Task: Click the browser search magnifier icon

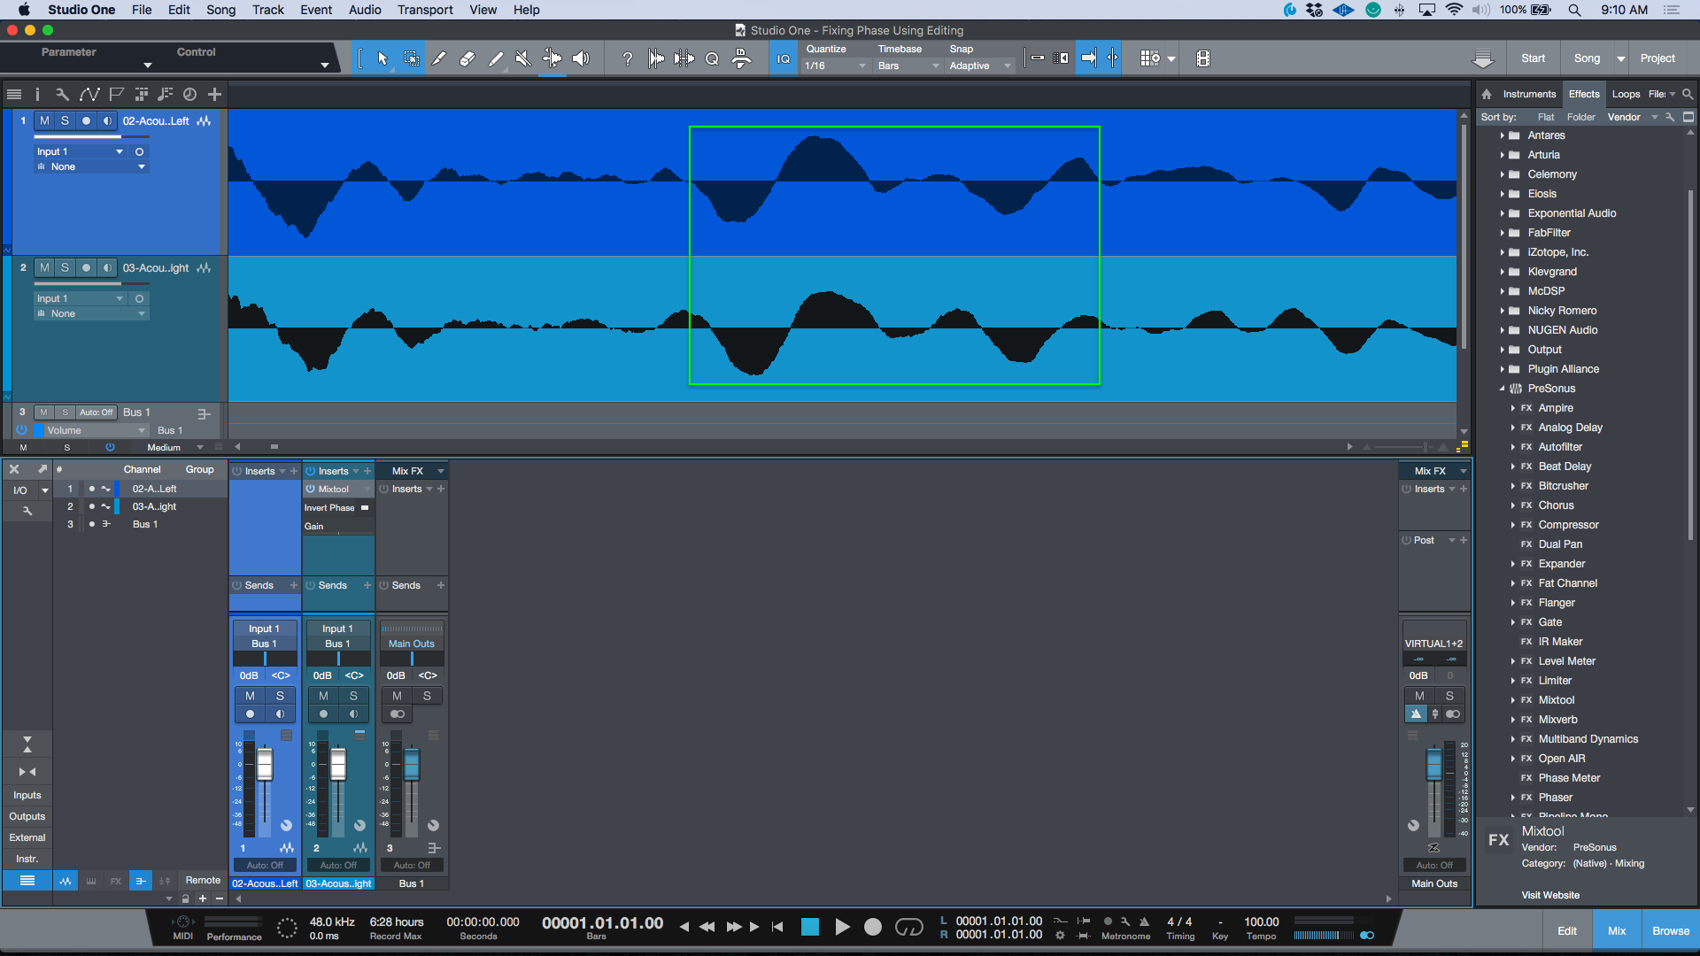Action: pos(1688,94)
